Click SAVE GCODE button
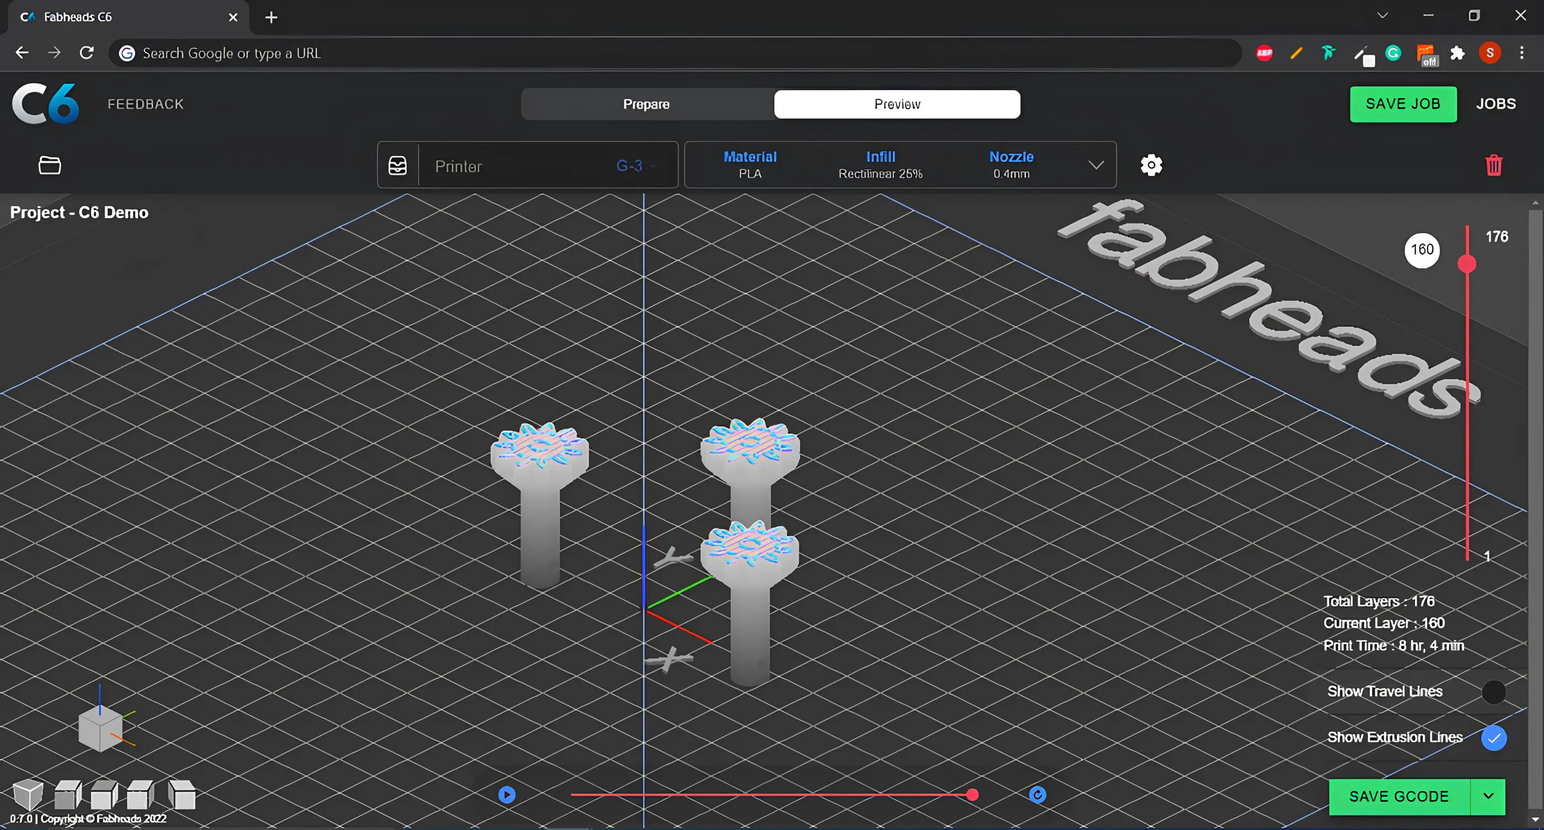Screen dimensions: 1544x830 point(1399,796)
